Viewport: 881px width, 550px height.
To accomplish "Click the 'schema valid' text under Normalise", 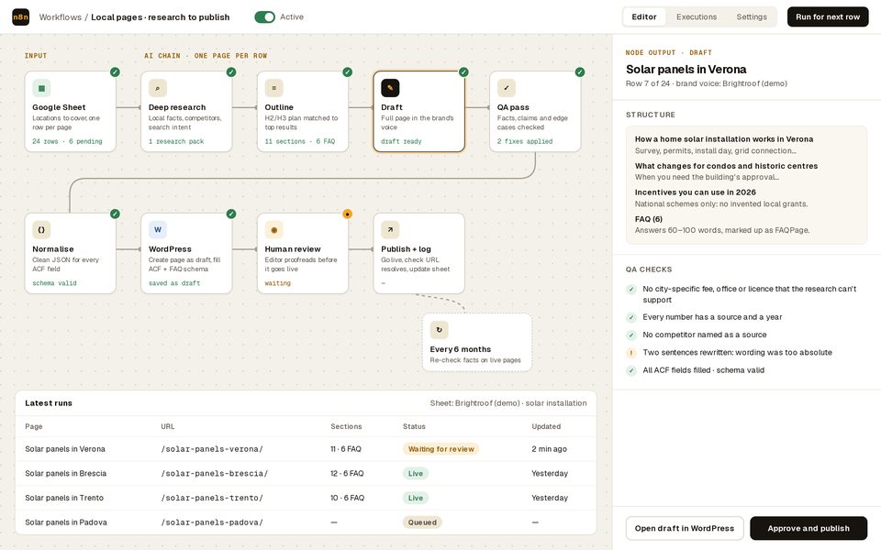I will tap(54, 283).
